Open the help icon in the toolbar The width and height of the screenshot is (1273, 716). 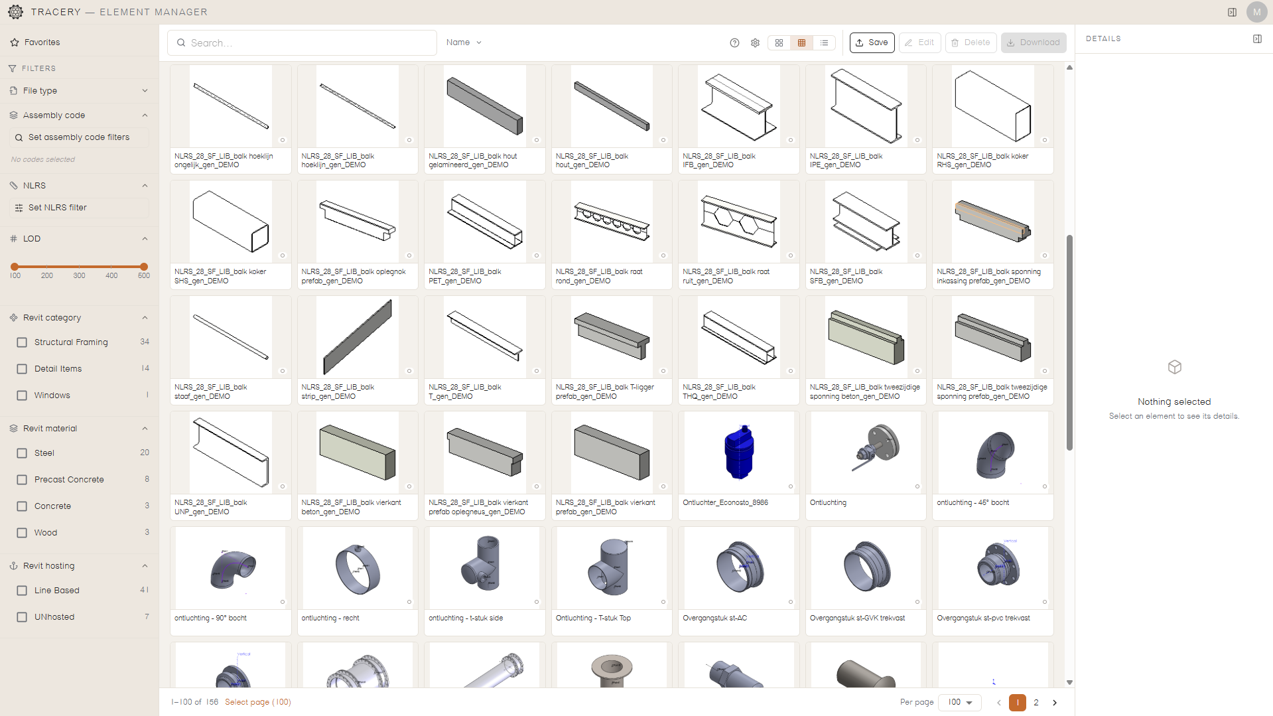pyautogui.click(x=734, y=43)
